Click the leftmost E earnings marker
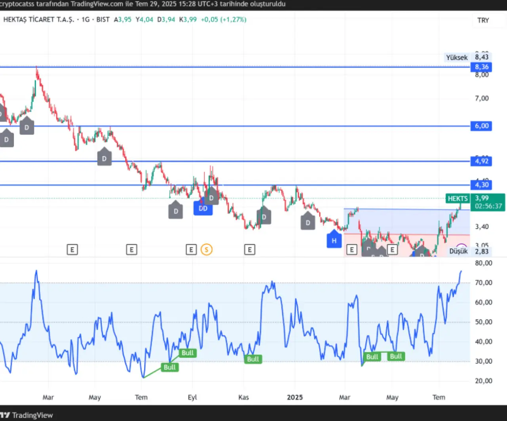 (x=72, y=250)
